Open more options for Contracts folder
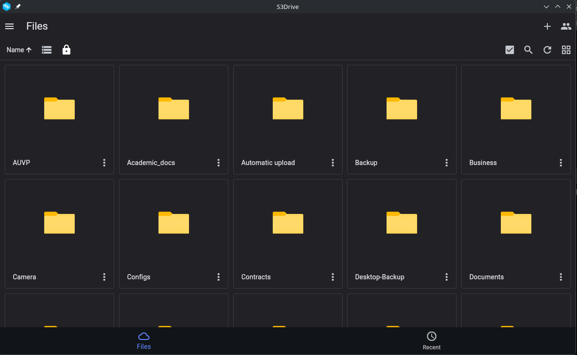577x355 pixels. pos(332,277)
